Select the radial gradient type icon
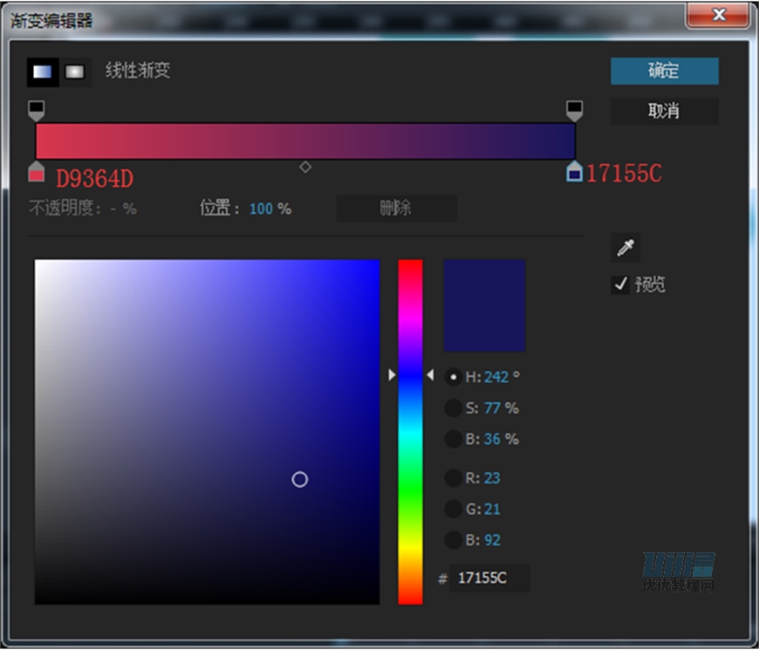This screenshot has width=759, height=650. pos(75,72)
